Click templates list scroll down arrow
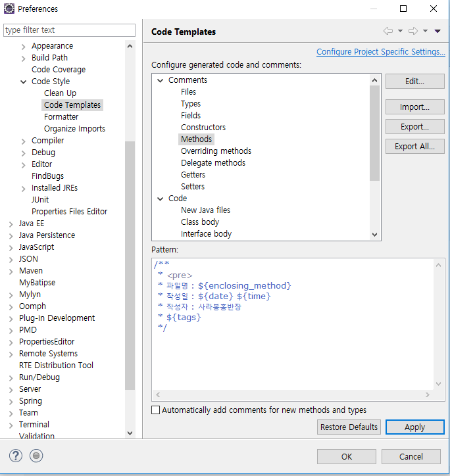450x476 pixels. tap(374, 235)
